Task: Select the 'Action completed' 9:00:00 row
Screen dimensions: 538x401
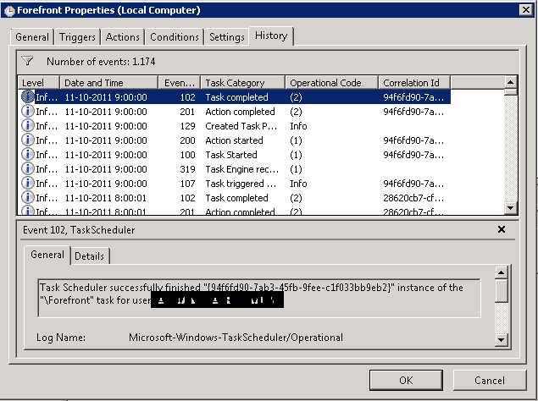Action: click(235, 112)
